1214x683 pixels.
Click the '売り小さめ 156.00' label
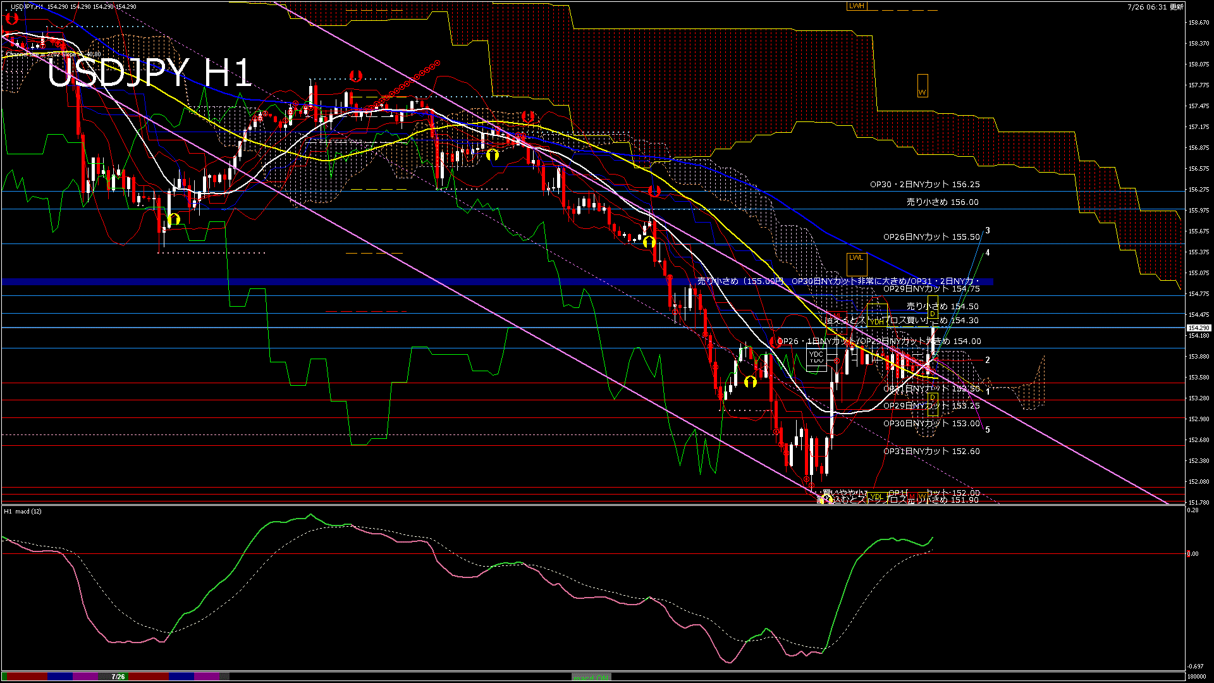click(x=943, y=202)
